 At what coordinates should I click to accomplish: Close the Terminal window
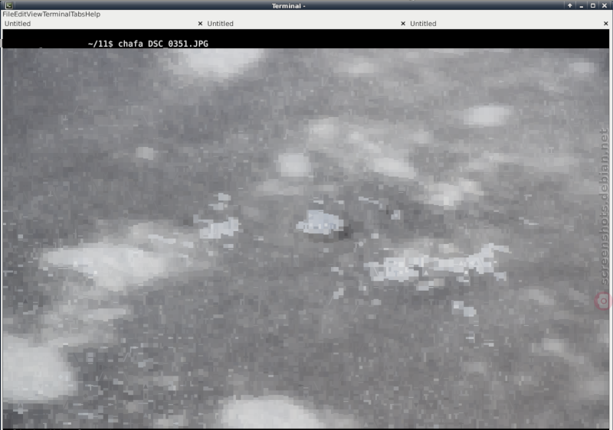click(x=605, y=5)
